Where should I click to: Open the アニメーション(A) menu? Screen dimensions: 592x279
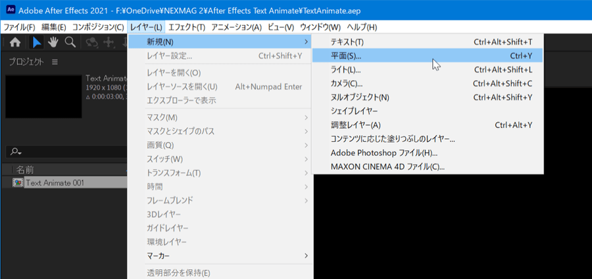coord(236,27)
